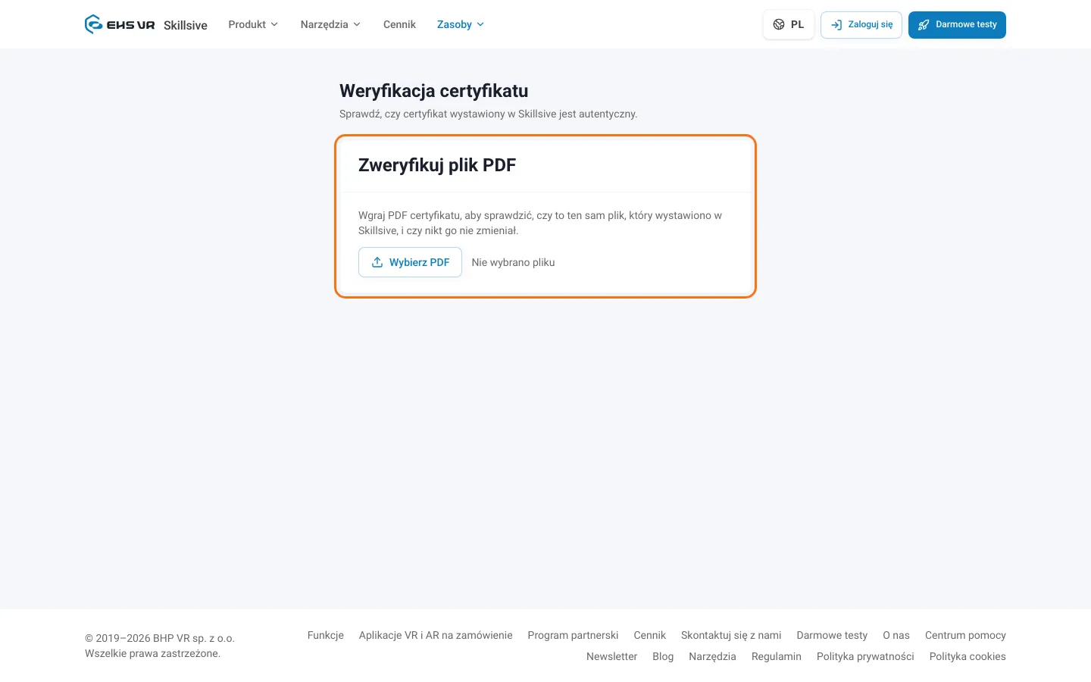
Task: Open Aplikacje VR i AR na zamówienie link
Action: tap(436, 635)
